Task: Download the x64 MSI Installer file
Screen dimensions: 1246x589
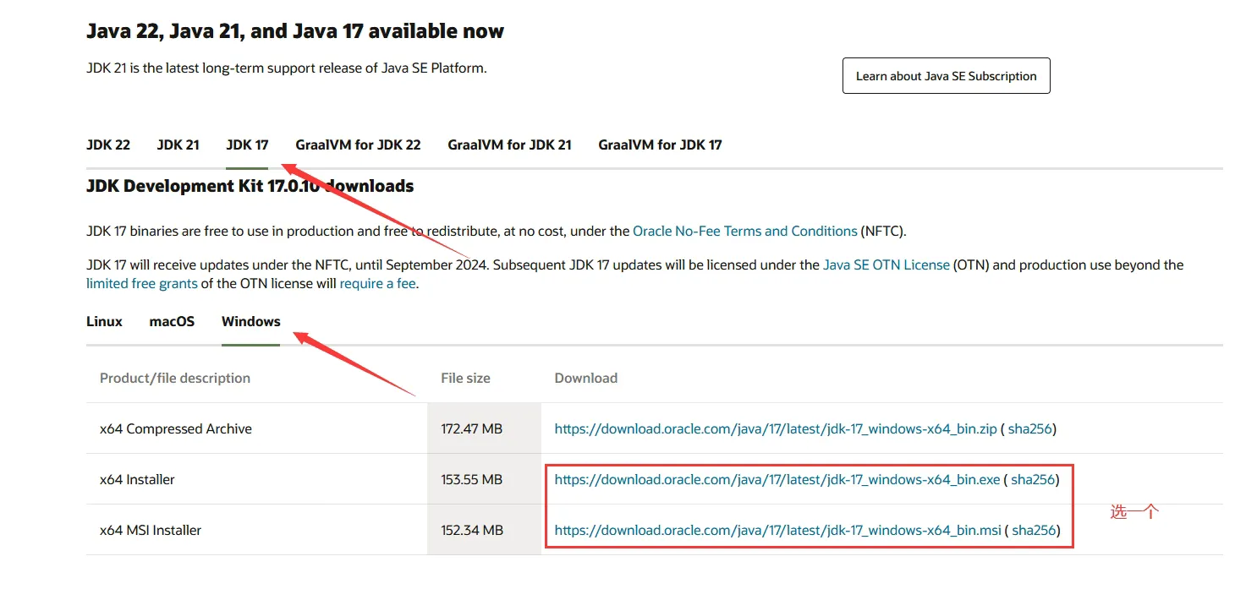Action: pos(777,530)
